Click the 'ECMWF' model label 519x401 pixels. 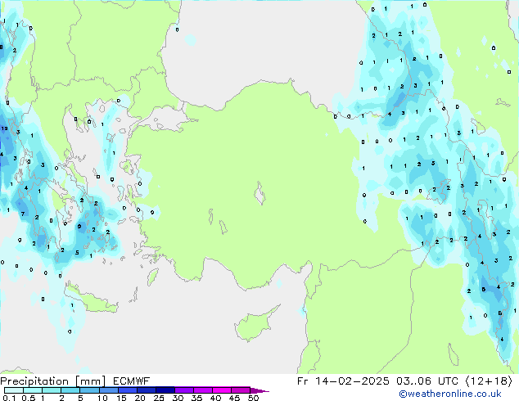pyautogui.click(x=131, y=381)
